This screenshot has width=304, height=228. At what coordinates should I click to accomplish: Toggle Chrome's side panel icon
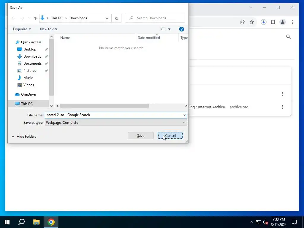click(x=273, y=22)
